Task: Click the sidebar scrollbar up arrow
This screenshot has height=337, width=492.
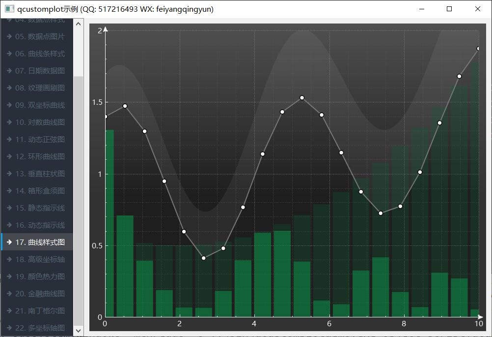Action: 78,23
